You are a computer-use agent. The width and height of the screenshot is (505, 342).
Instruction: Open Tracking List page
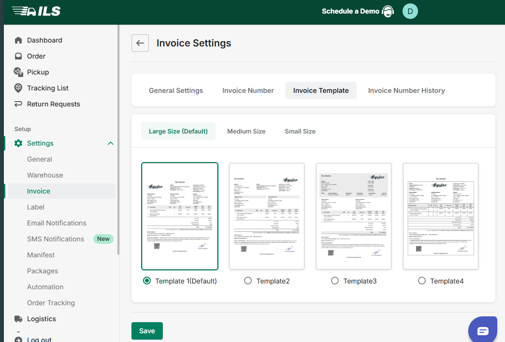48,88
